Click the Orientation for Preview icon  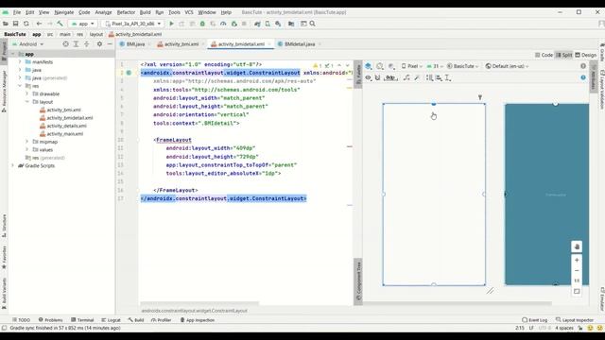point(380,66)
